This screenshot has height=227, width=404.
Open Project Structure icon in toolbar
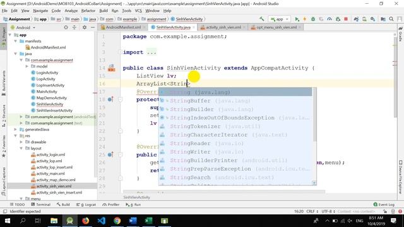click(x=383, y=19)
